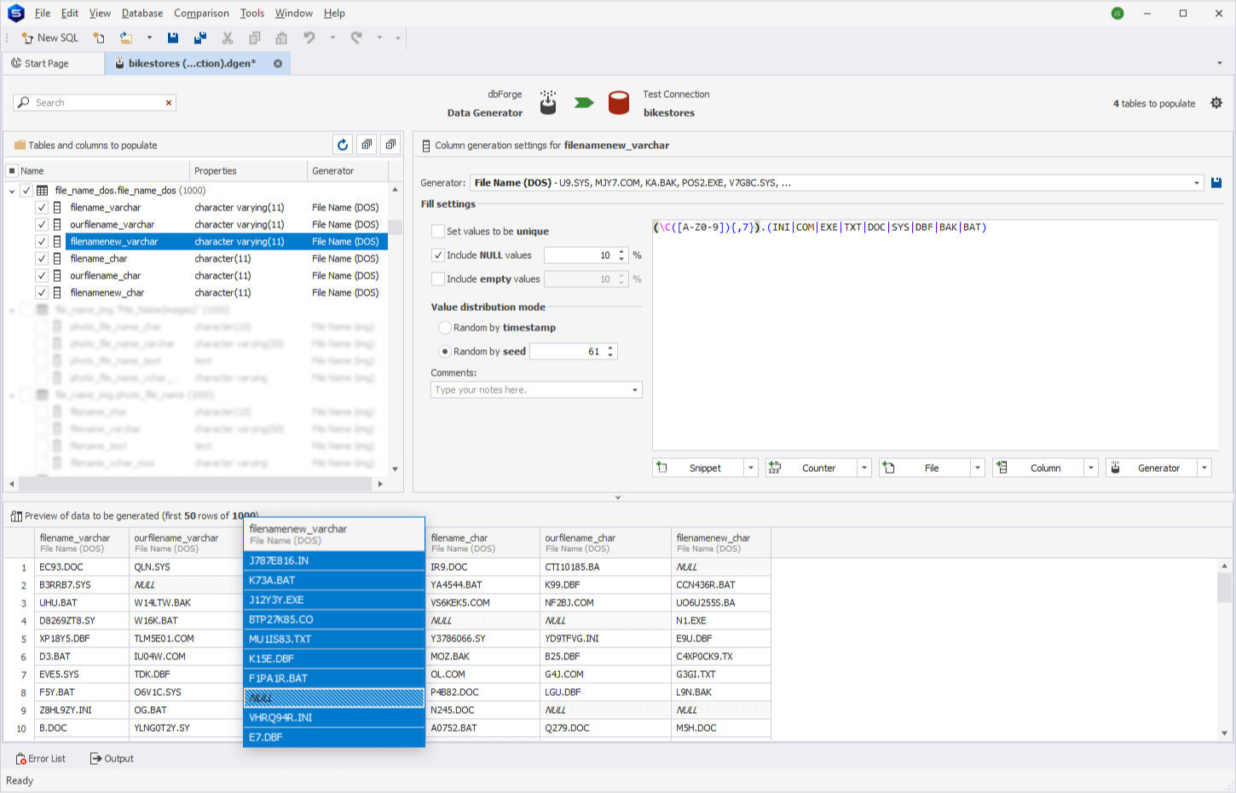
Task: Click the refresh tables icon
Action: click(343, 145)
